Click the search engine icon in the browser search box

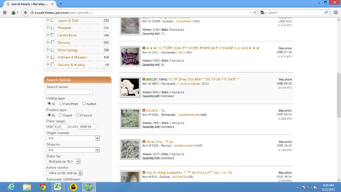[x=263, y=13]
